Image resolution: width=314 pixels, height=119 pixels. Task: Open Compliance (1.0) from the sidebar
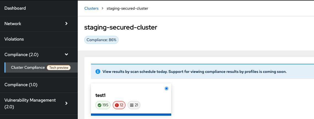click(21, 85)
